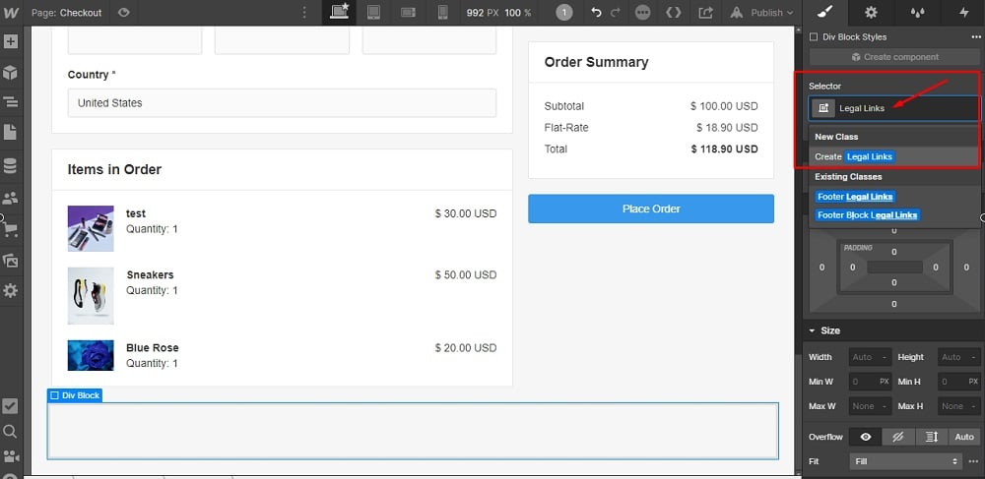Viewport: 985px width, 479px height.
Task: Open the Assets panel
Action: [x=11, y=261]
